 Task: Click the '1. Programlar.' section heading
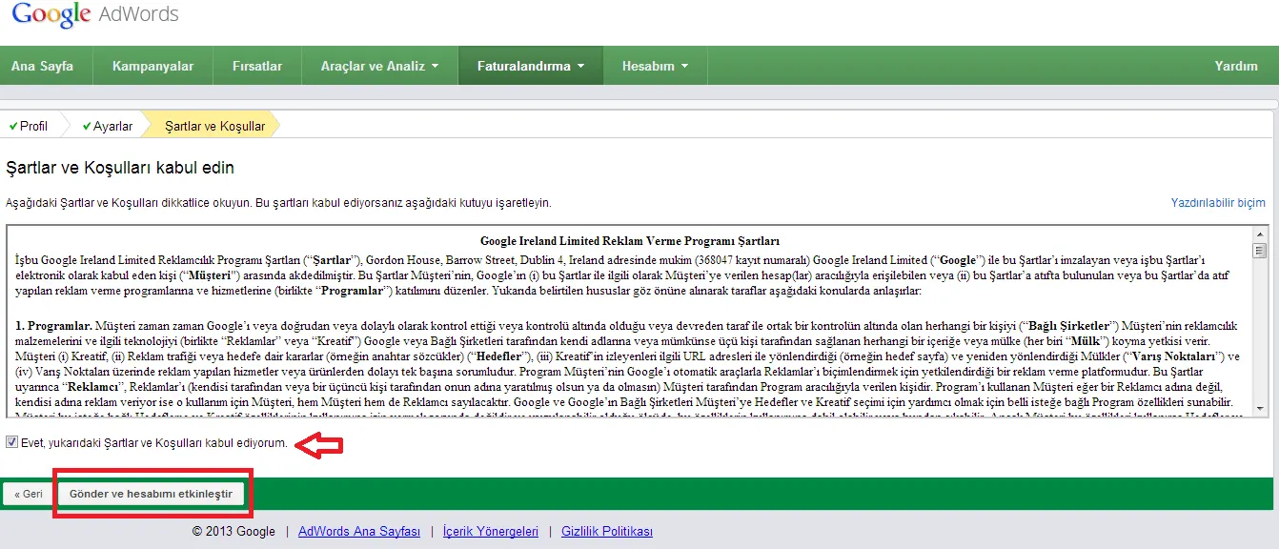point(53,326)
